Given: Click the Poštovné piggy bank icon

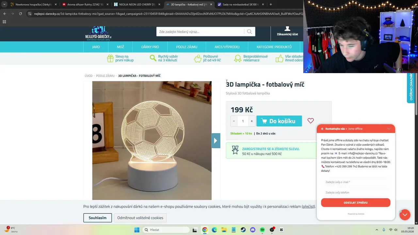Looking at the screenshot, I should coord(198,58).
